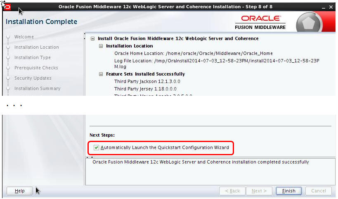Uncheck Automatically Launch the Quickstart Configuration Wizard

click(96, 148)
